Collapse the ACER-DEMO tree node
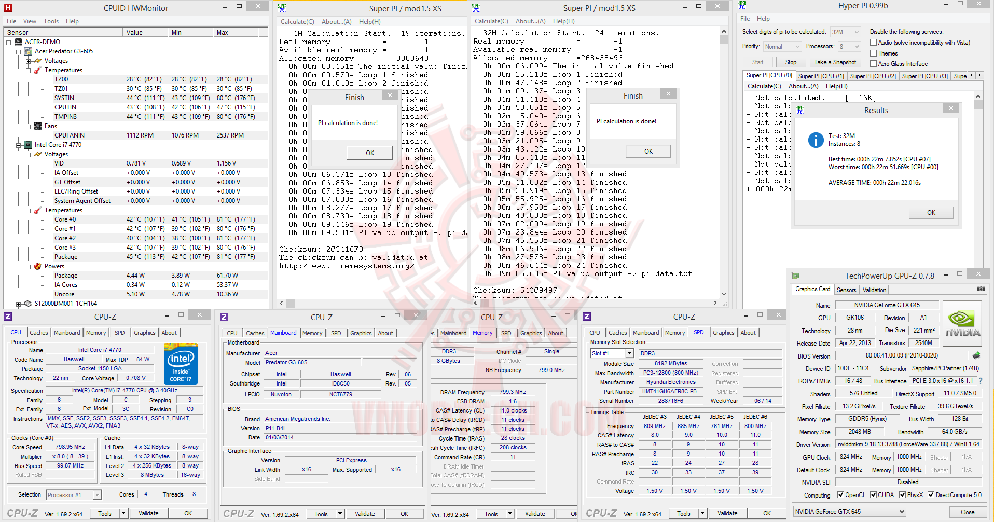994x522 pixels. point(9,42)
